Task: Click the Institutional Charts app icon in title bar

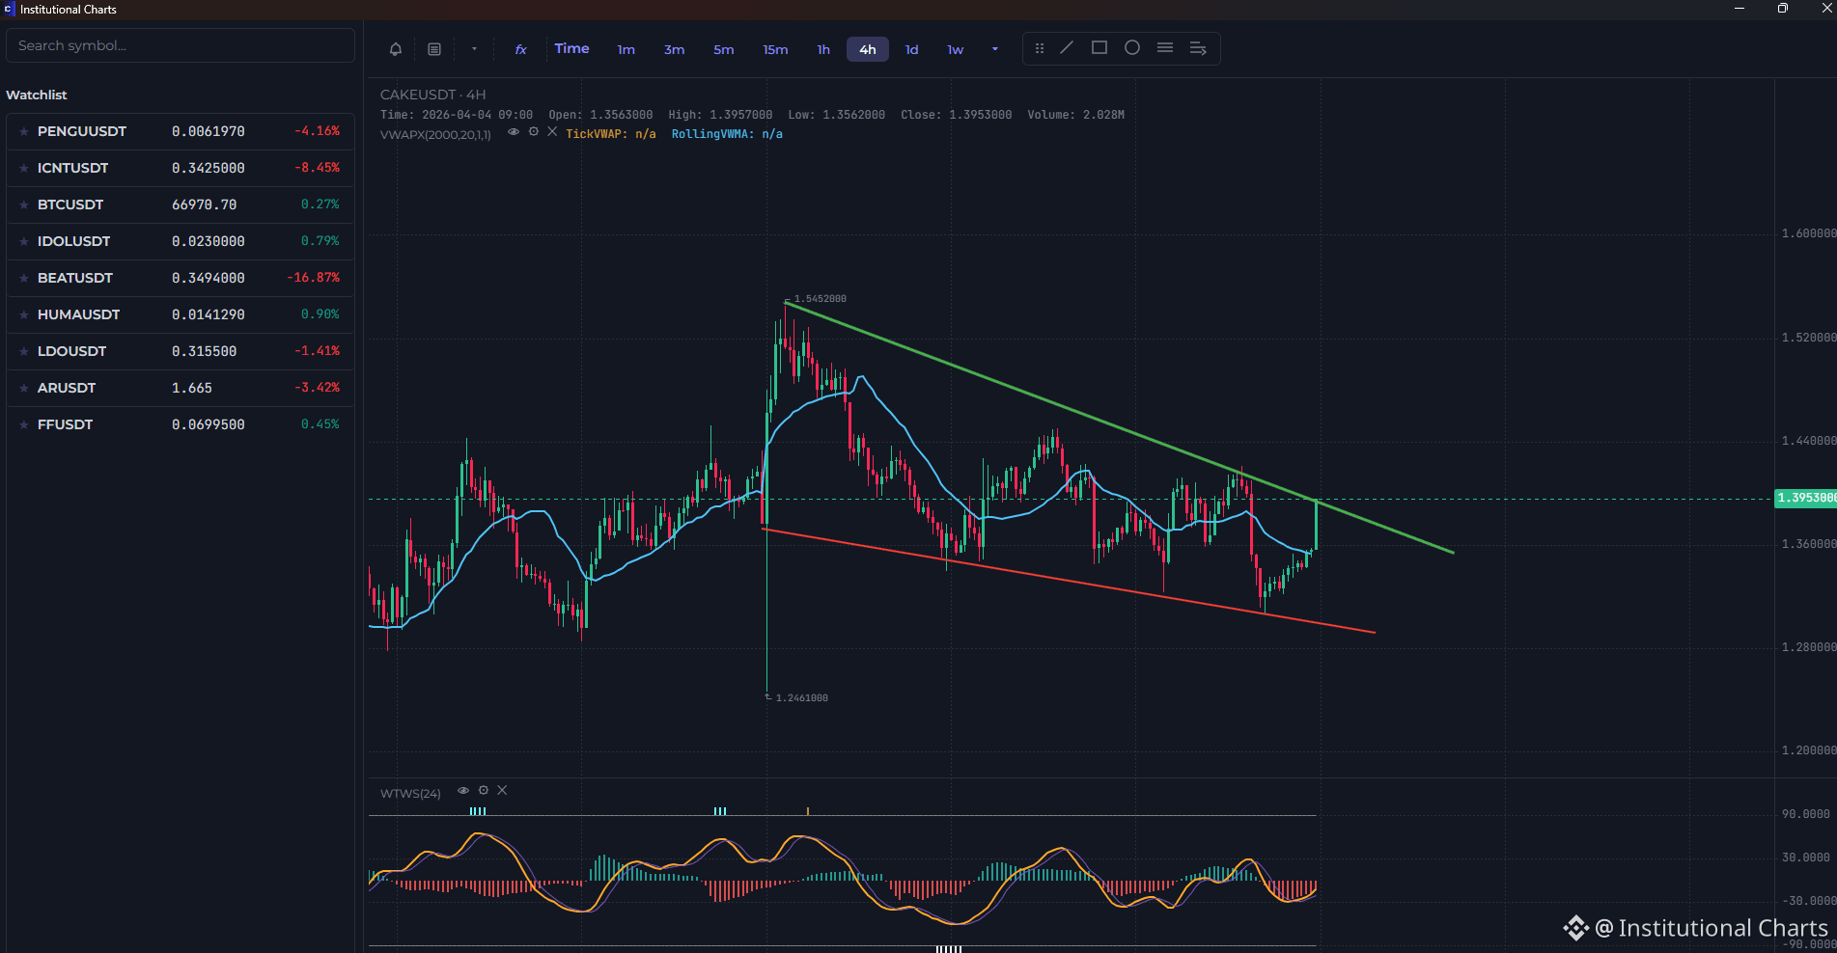Action: [x=9, y=9]
